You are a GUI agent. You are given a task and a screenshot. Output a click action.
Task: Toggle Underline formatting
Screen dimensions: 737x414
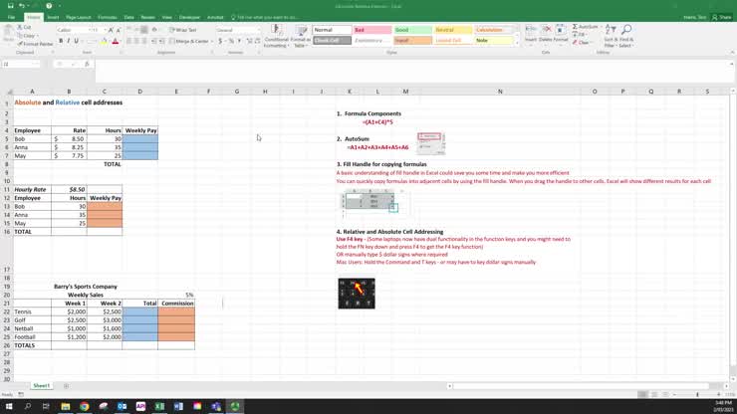pos(77,41)
